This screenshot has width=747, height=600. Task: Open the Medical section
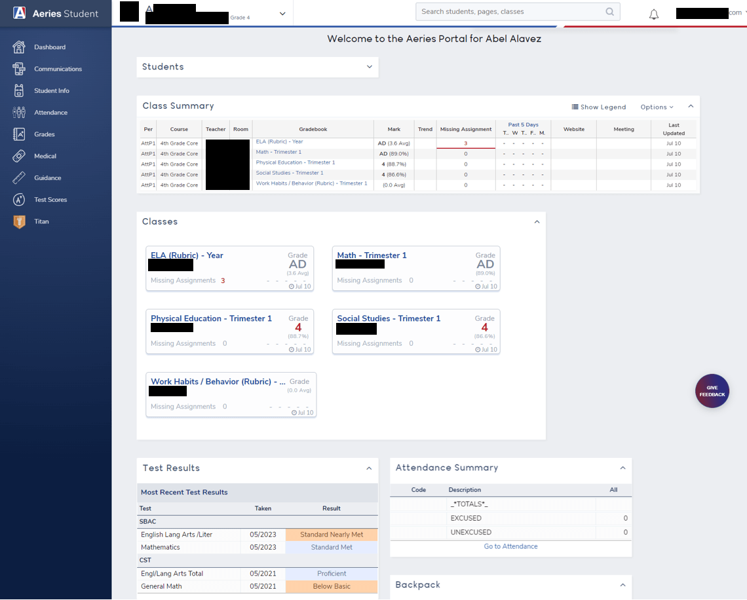click(x=45, y=156)
